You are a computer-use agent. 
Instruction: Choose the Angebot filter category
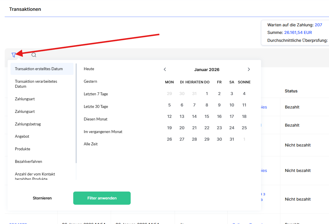point(22,137)
